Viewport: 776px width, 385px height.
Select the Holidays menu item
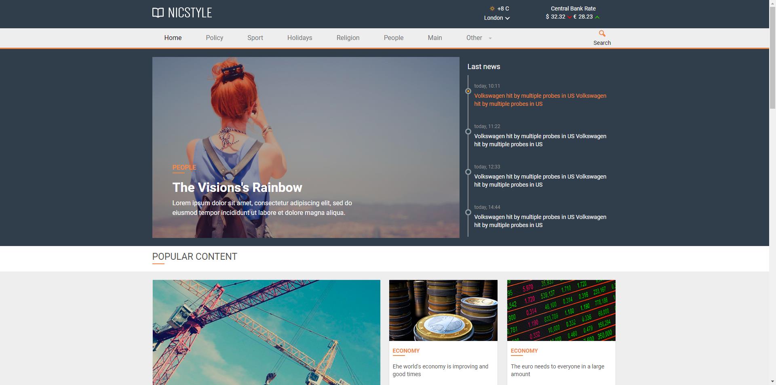[x=299, y=38]
